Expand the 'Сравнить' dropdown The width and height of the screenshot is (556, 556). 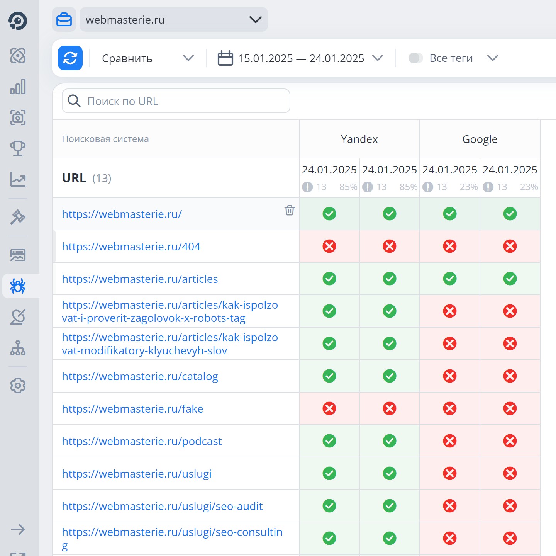[x=147, y=58]
